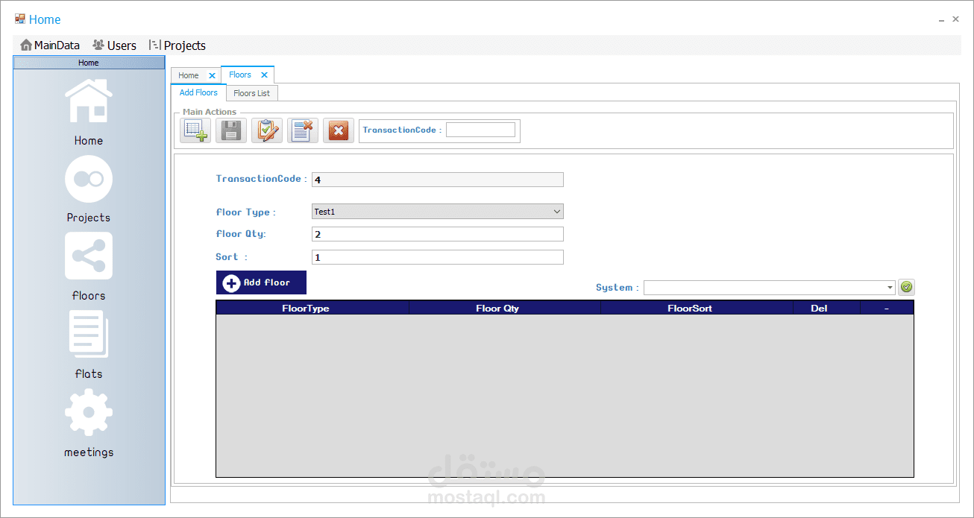
Task: Switch to the Home document tab
Action: point(189,75)
